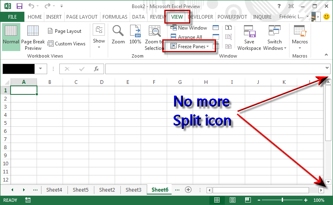The width and height of the screenshot is (333, 205).
Task: Click the Save icon in quick access toolbar
Action: [x=20, y=6]
